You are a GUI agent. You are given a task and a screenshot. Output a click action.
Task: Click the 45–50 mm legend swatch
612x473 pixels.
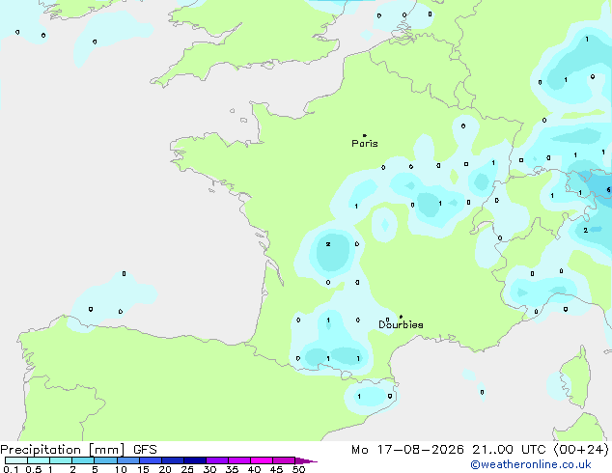[x=284, y=460]
